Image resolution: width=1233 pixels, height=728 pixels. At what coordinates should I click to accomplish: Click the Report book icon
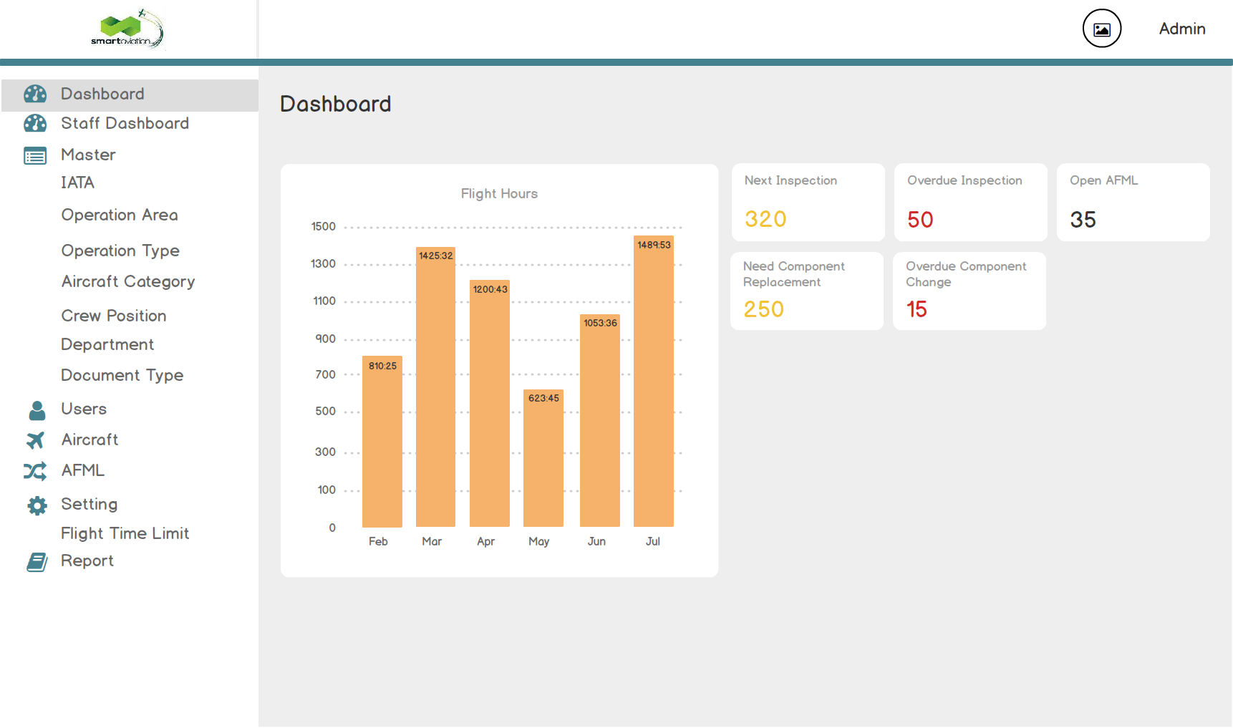coord(37,562)
